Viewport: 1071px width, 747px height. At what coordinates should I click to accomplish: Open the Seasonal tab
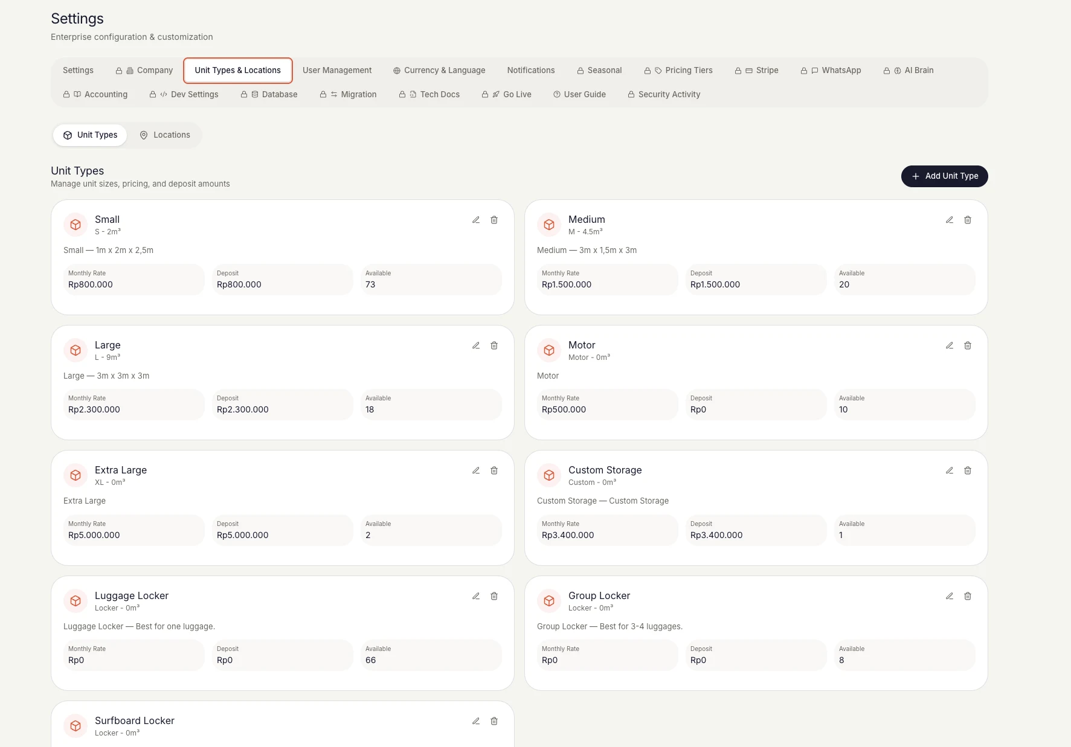(599, 71)
